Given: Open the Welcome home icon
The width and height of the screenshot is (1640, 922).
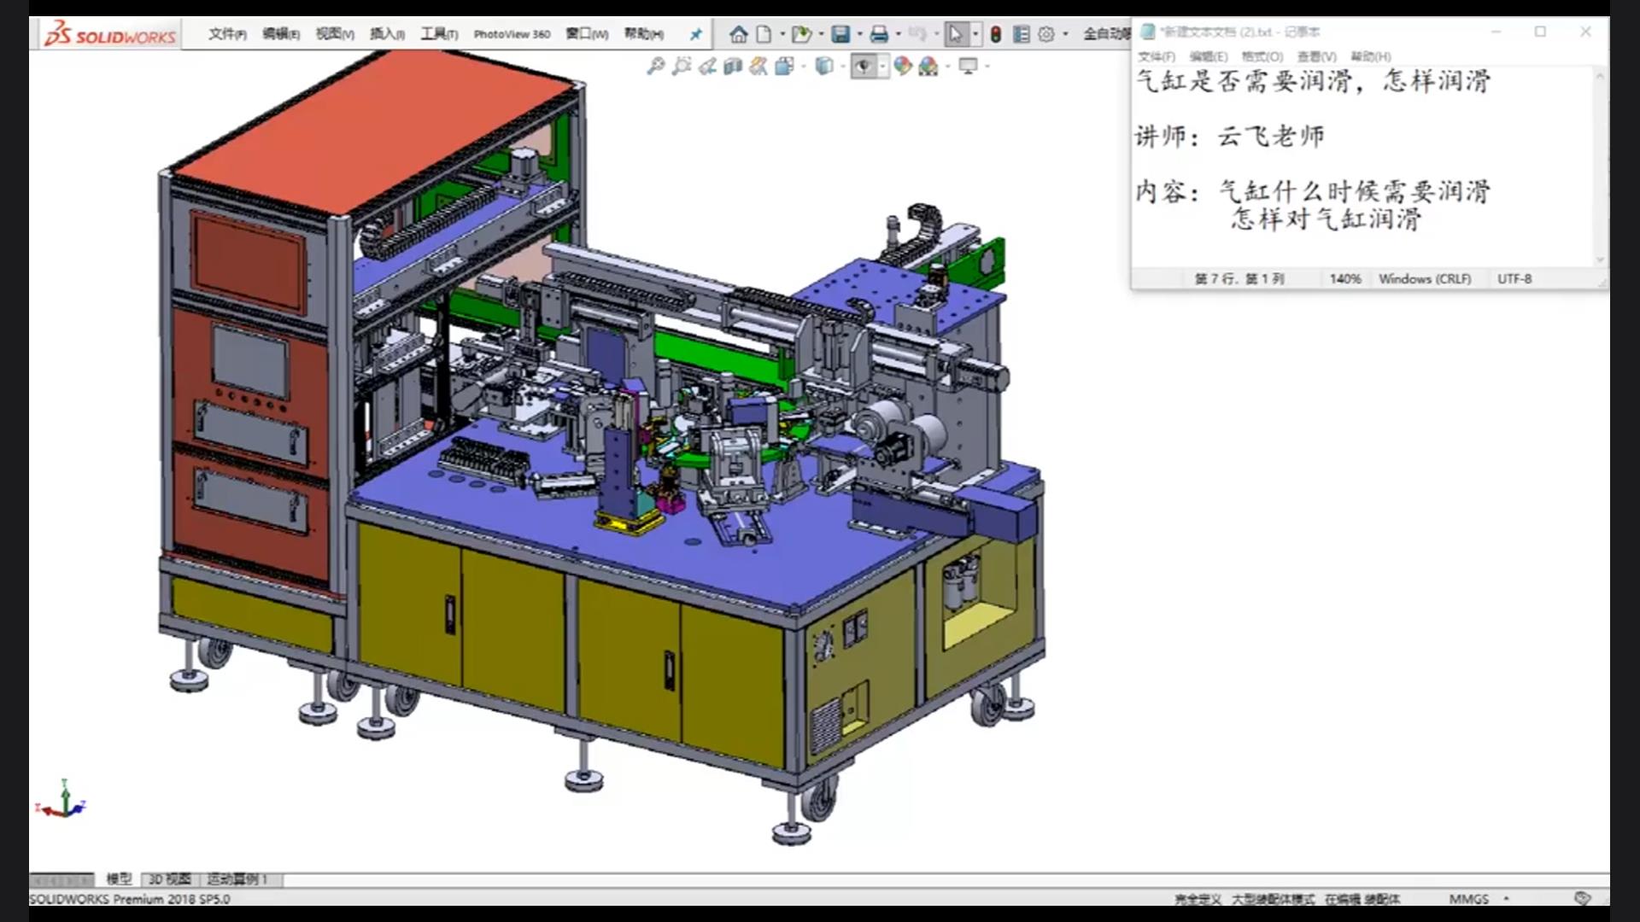Looking at the screenshot, I should click(739, 34).
